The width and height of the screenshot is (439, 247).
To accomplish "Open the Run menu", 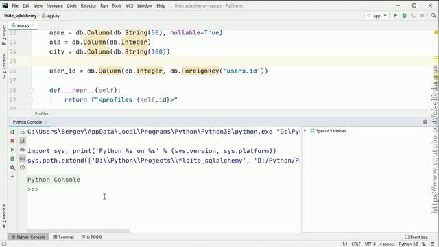I will [104, 5].
